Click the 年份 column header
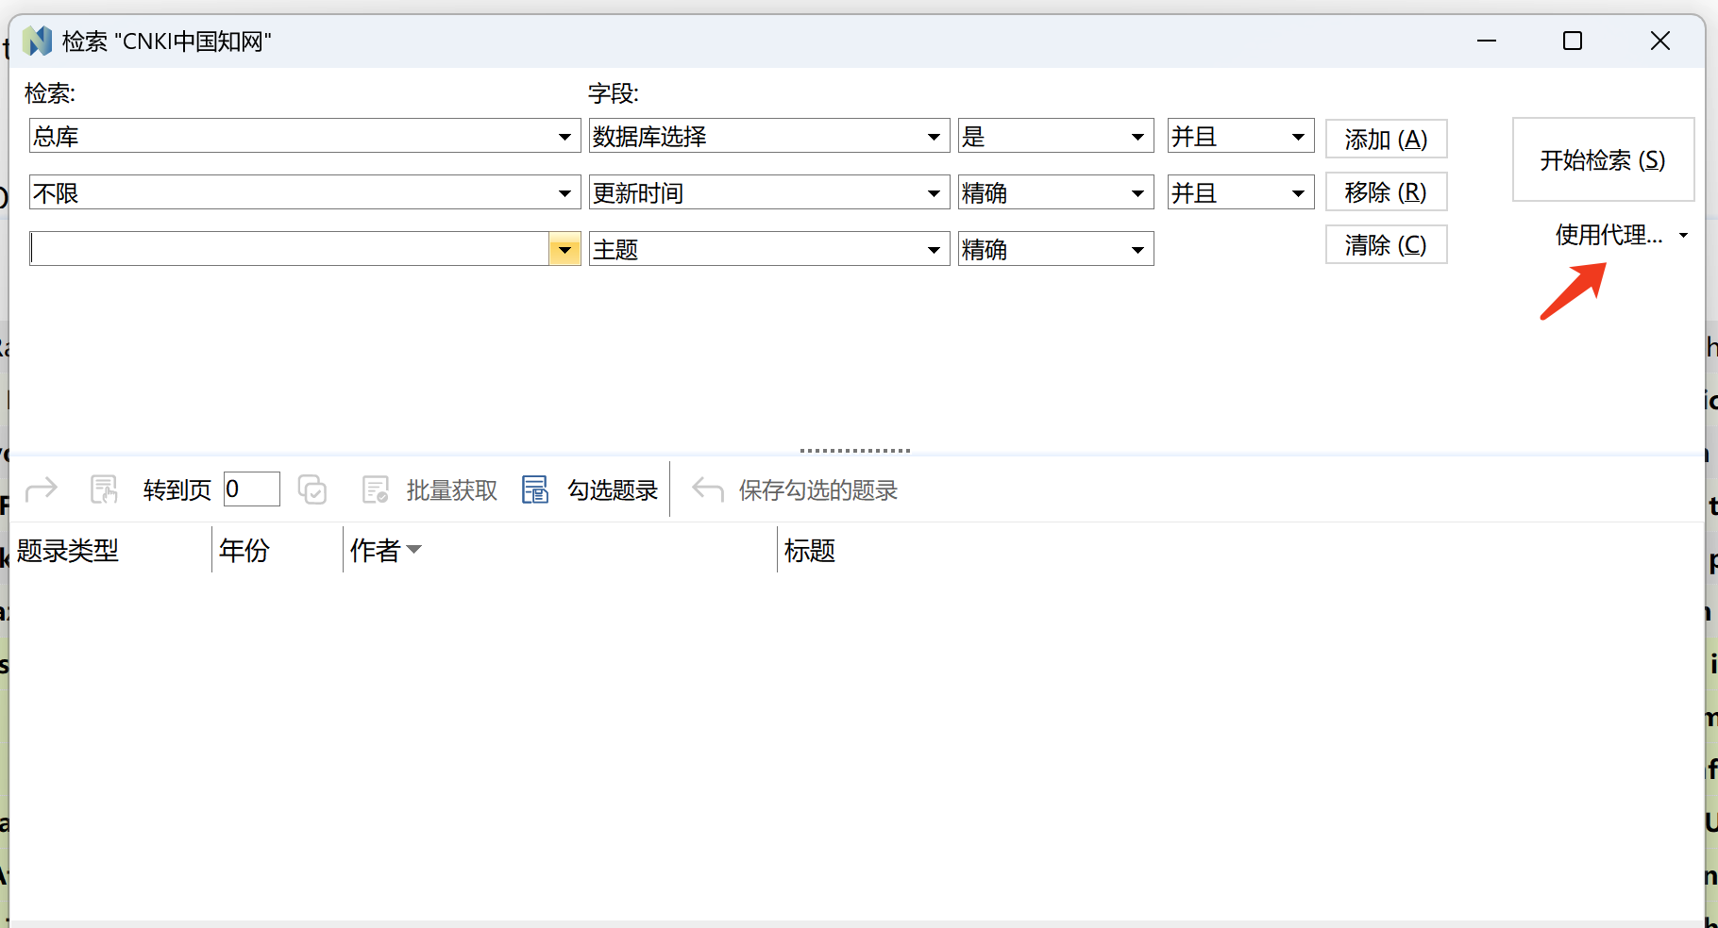The image size is (1718, 928). click(x=278, y=550)
